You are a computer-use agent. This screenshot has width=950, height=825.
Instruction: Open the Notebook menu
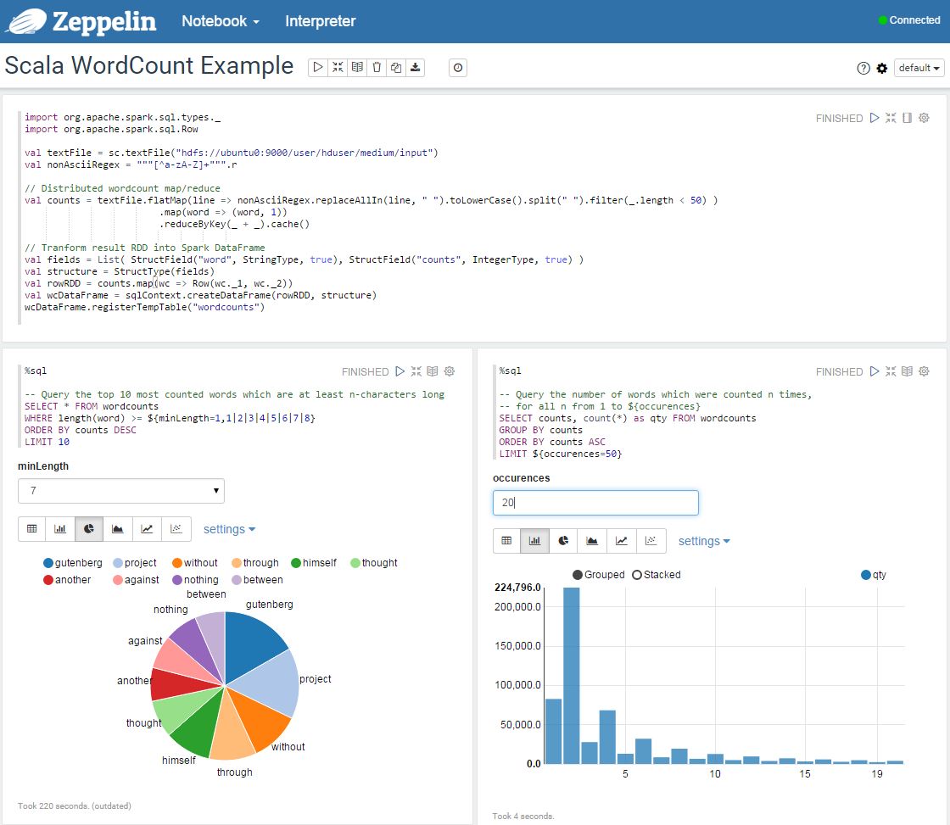point(219,21)
